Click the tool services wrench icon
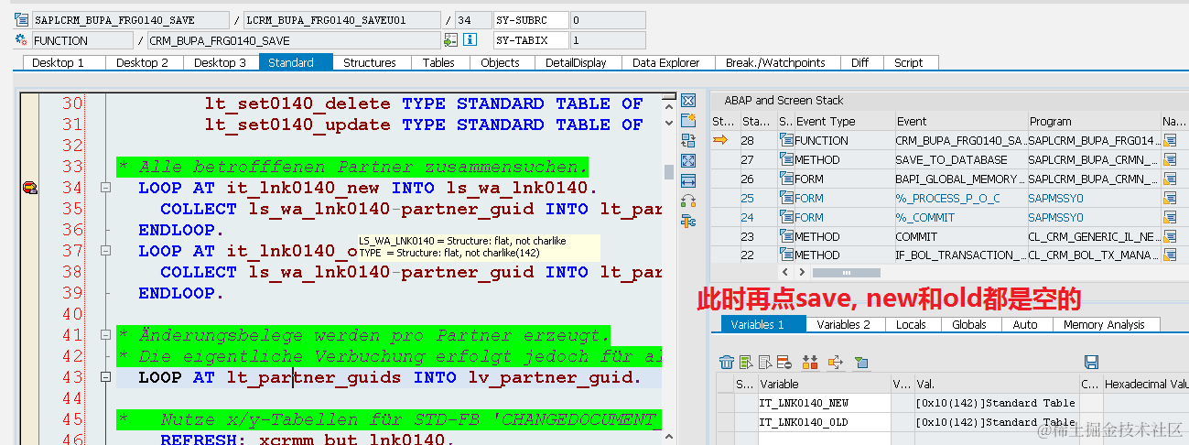This screenshot has height=445, width=1189. [x=688, y=221]
